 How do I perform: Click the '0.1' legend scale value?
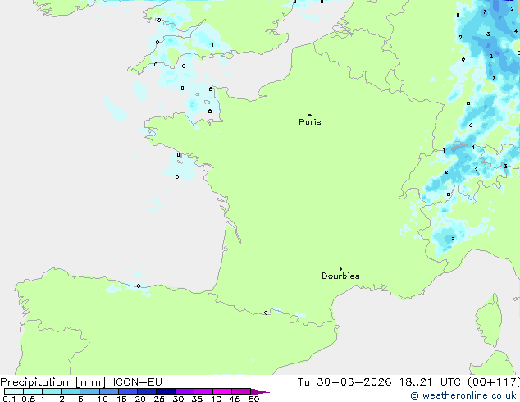click(9, 399)
